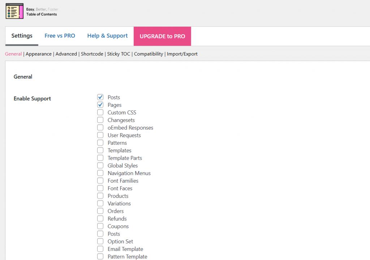Enable the Changesets checkbox
The width and height of the screenshot is (370, 260).
click(x=100, y=120)
